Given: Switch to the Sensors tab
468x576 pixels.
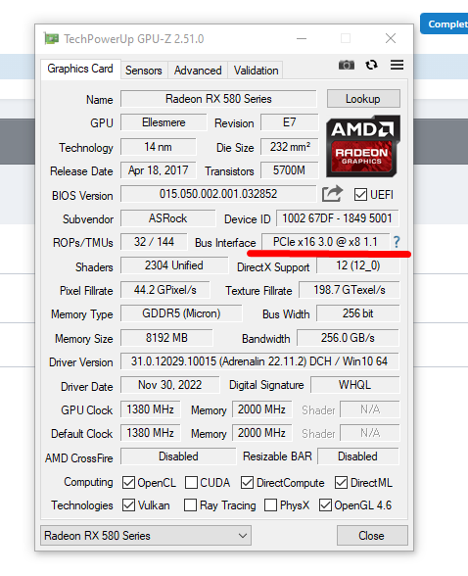Looking at the screenshot, I should point(144,71).
